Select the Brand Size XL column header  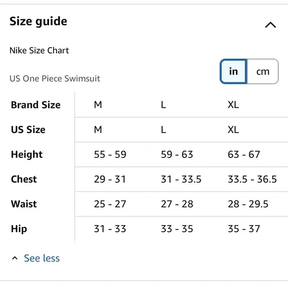[x=233, y=105]
